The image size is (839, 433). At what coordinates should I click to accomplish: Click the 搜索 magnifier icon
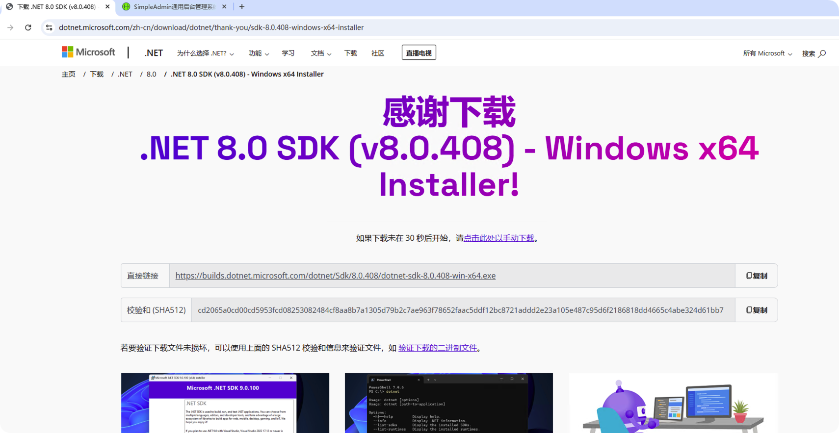822,53
